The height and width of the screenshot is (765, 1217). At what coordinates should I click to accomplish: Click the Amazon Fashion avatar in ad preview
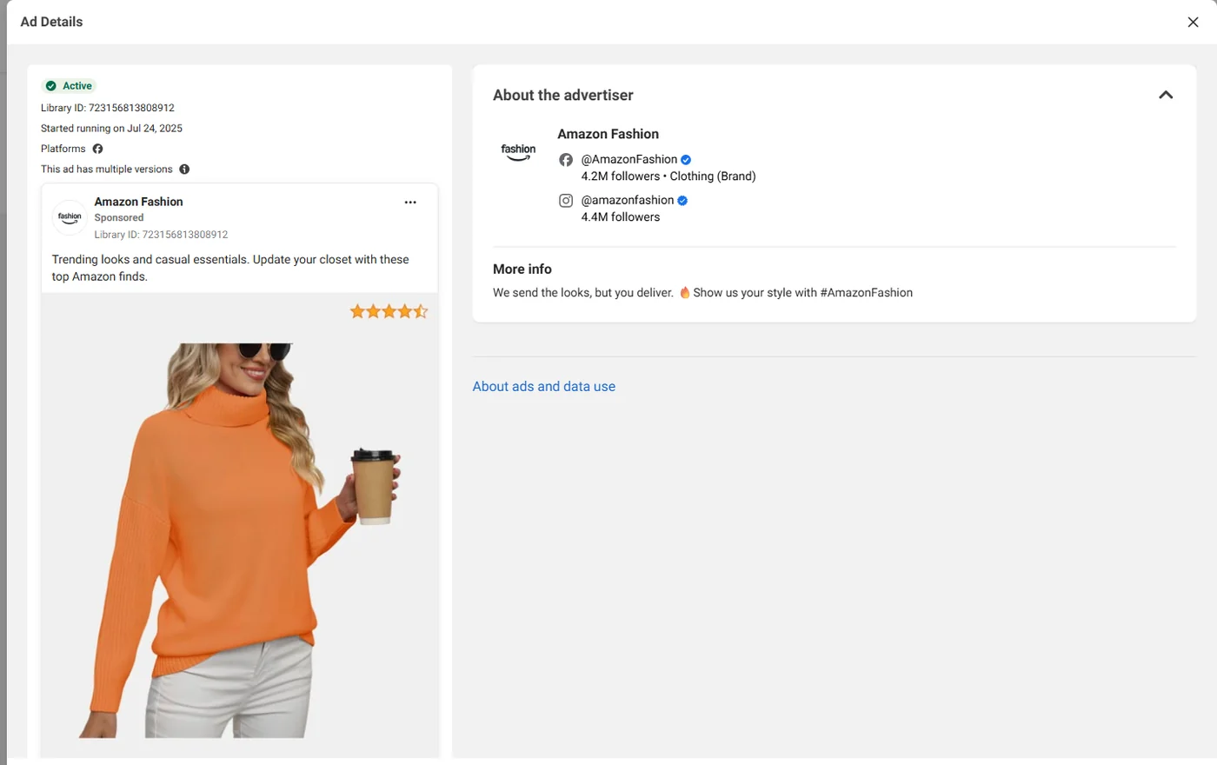(x=70, y=217)
